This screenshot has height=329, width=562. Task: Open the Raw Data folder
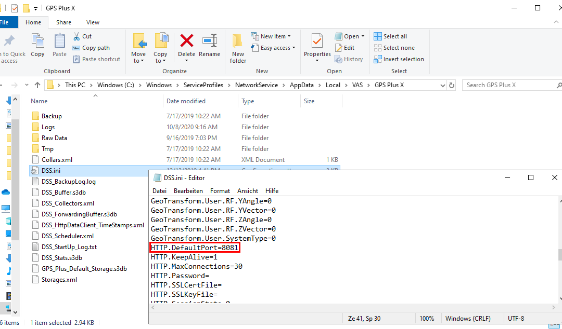[54, 138]
